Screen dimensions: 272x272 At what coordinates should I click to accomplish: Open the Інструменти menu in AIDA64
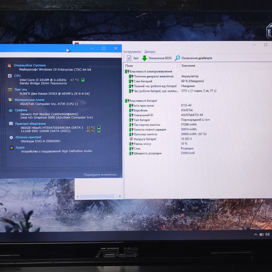tap(132, 52)
